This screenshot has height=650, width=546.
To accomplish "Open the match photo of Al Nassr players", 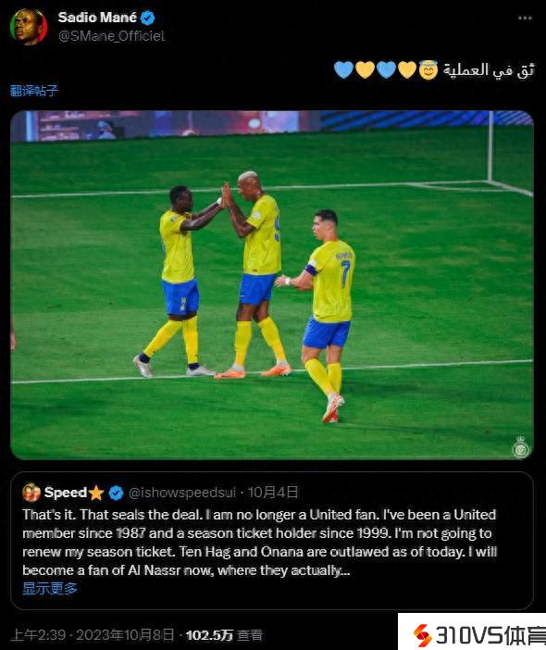I will [x=272, y=285].
